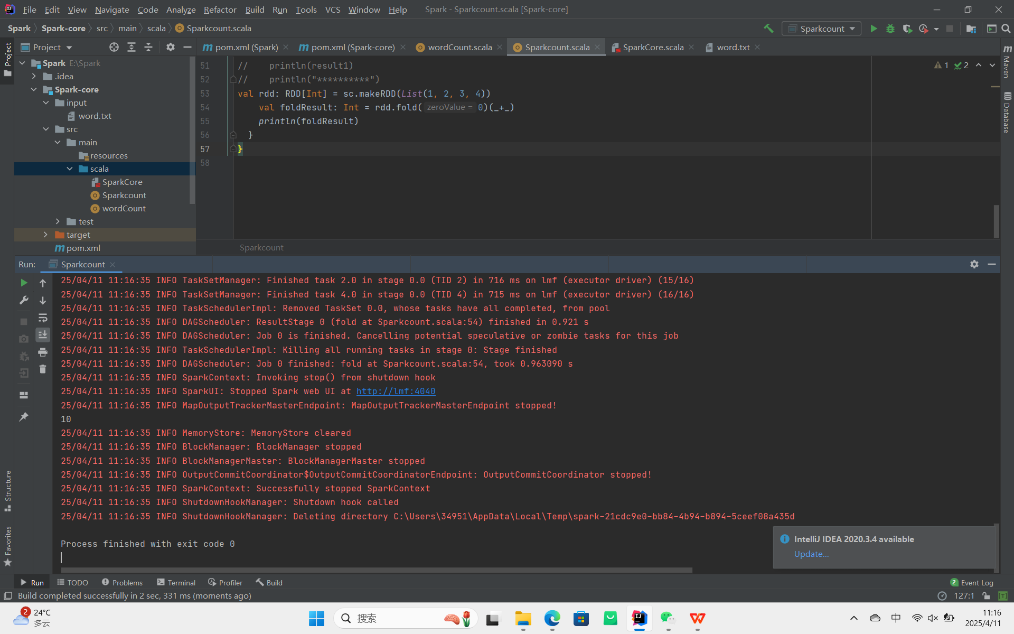Click Update link in IDEA notification
This screenshot has height=634, width=1014.
[811, 554]
